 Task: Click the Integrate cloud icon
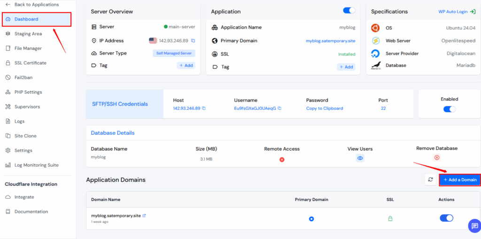8,197
